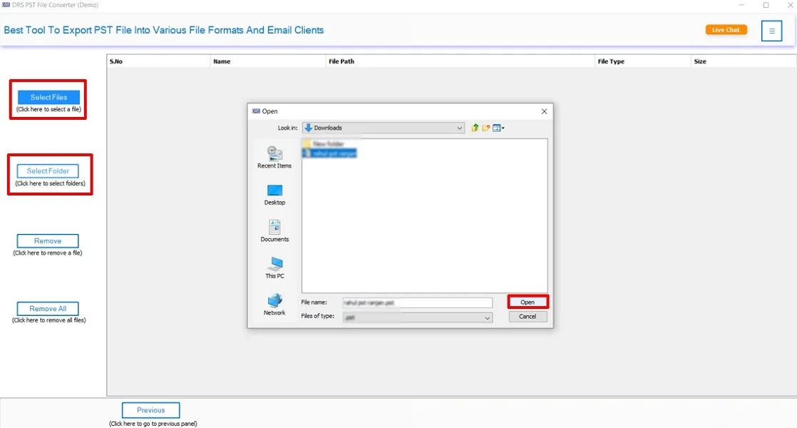Go to Recent Items in sidebar
Viewport: 797px width, 428px height.
pos(274,158)
